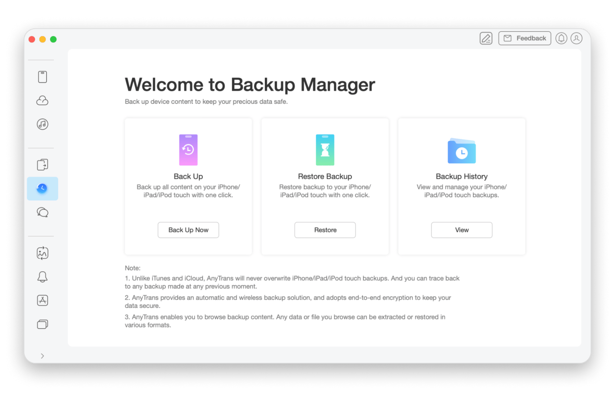Open notifications bell in title bar
This screenshot has width=615, height=395.
click(x=561, y=38)
